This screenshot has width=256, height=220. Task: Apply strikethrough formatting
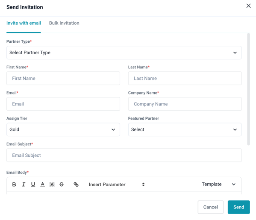(62, 185)
